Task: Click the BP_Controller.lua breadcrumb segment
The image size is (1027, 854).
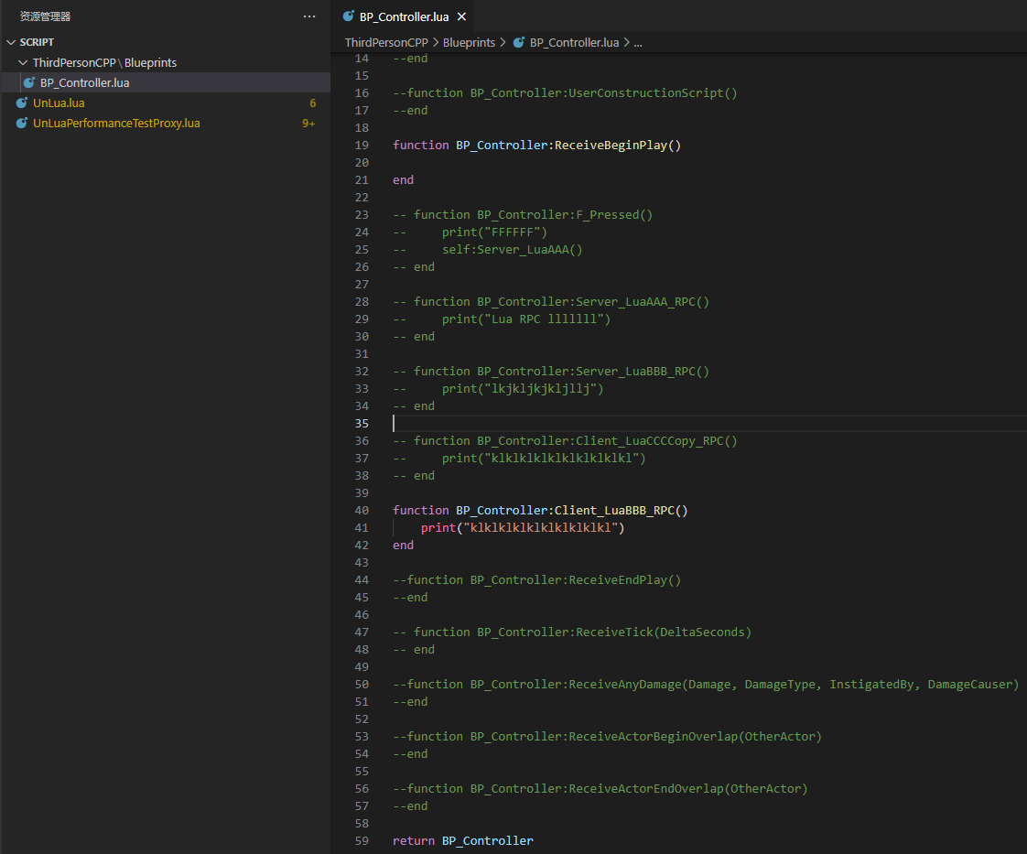Action: coord(574,42)
